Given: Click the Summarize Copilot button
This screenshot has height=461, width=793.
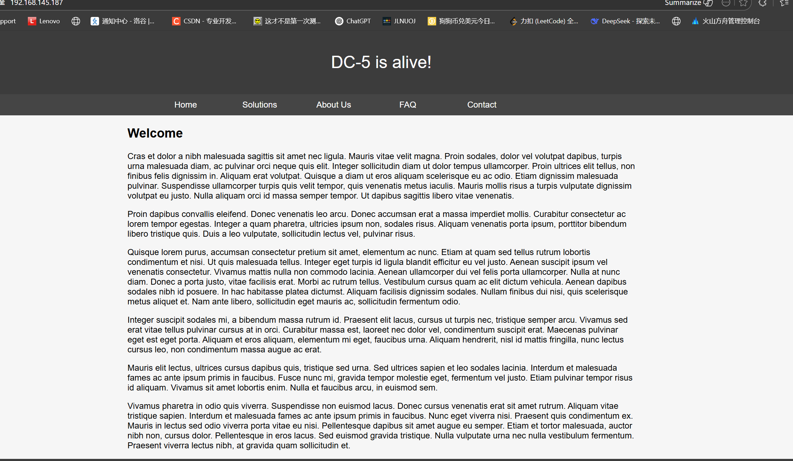Looking at the screenshot, I should pyautogui.click(x=688, y=3).
